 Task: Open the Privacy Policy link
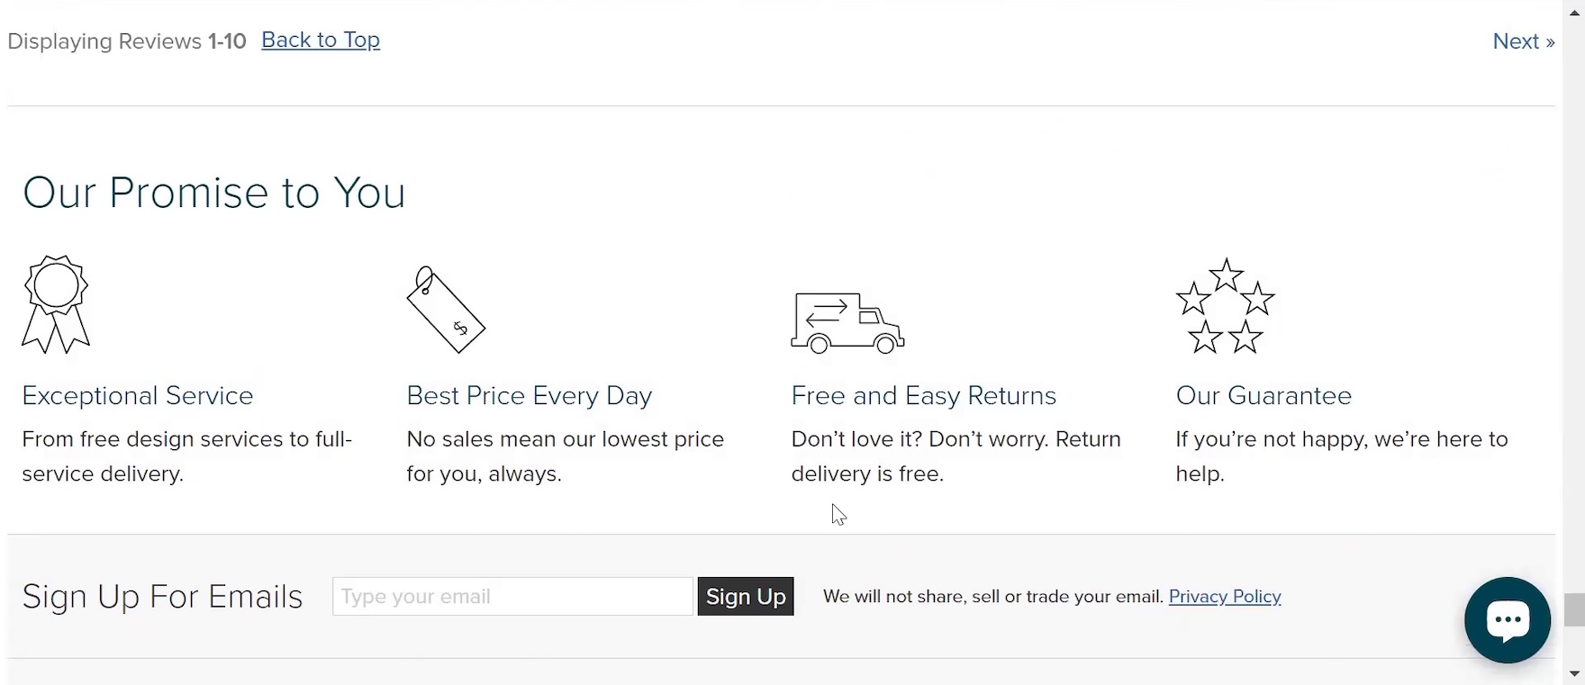[x=1224, y=597]
